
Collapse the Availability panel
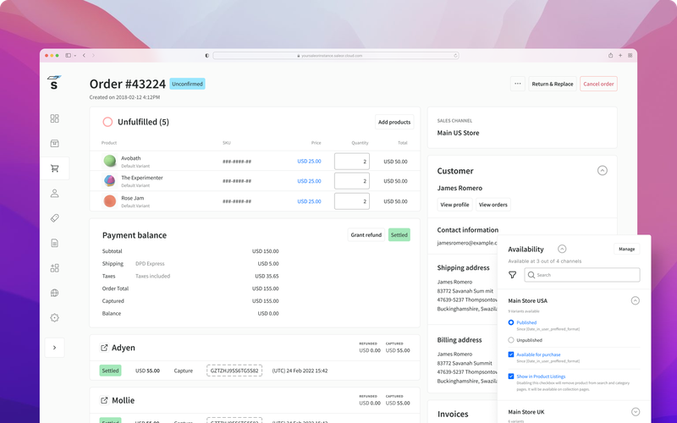coord(562,249)
